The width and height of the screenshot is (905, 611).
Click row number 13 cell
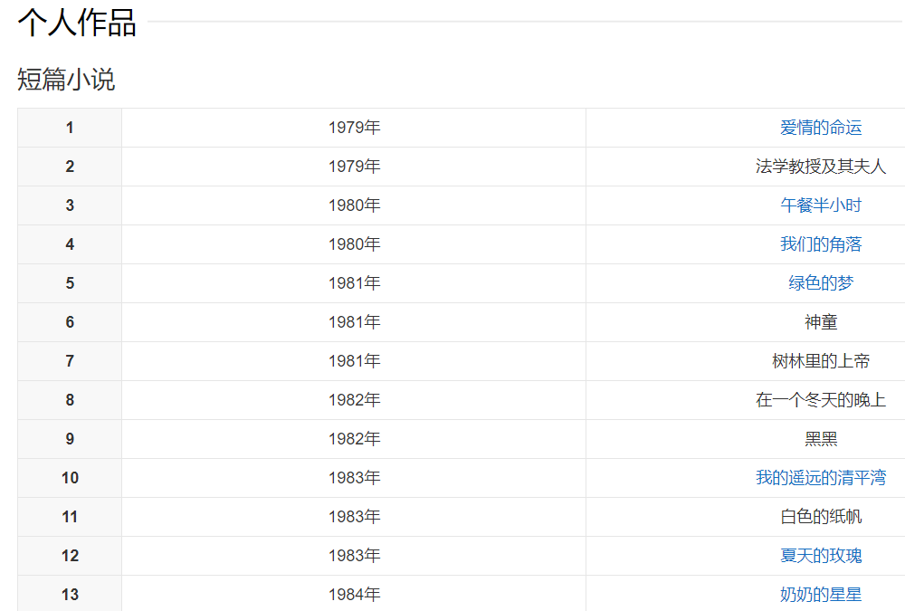(x=70, y=595)
